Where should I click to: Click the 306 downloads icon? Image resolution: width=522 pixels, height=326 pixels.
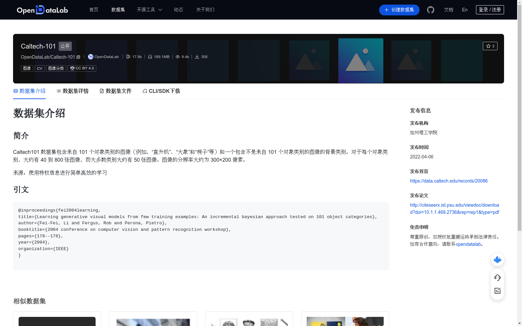click(x=197, y=57)
